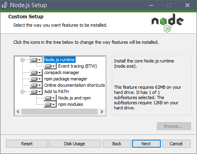Click the Event tracing (ETW) feature icon
This screenshot has width=197, height=154.
50,66
